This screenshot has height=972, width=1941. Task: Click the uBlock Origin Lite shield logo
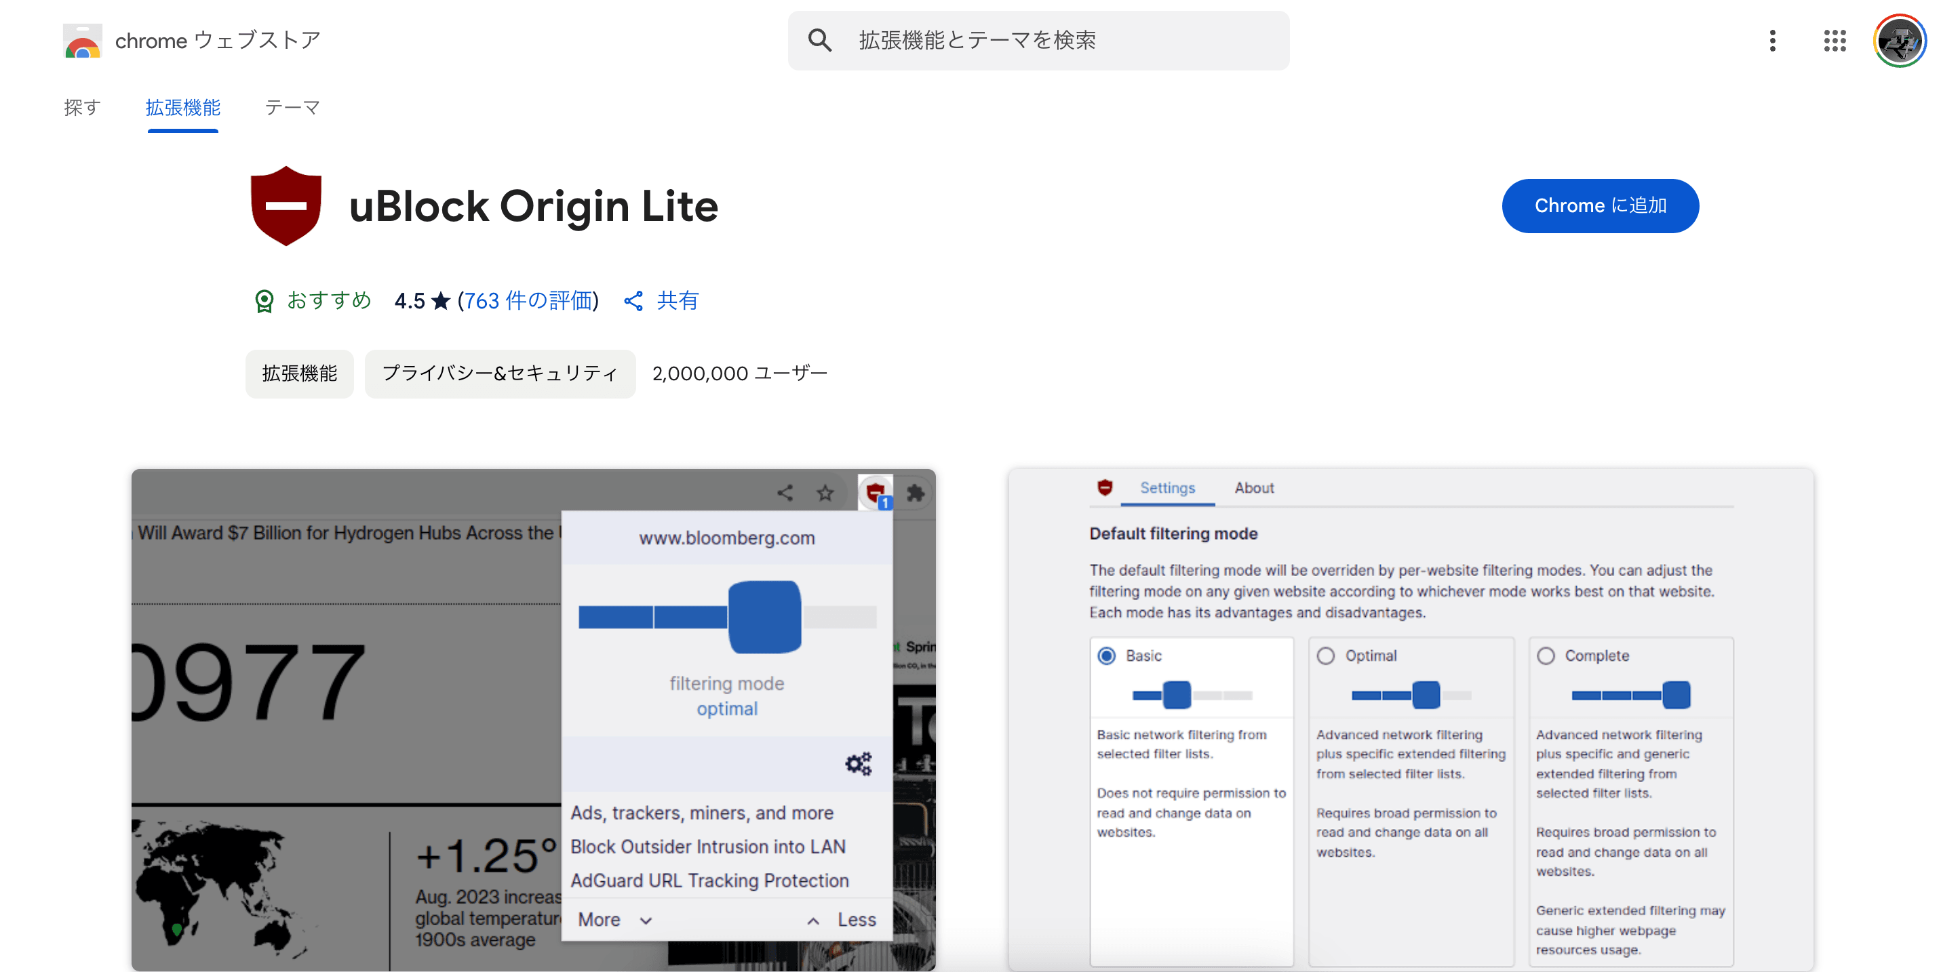pos(286,205)
